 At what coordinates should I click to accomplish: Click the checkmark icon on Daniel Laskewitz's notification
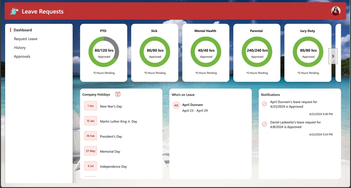tap(264, 124)
